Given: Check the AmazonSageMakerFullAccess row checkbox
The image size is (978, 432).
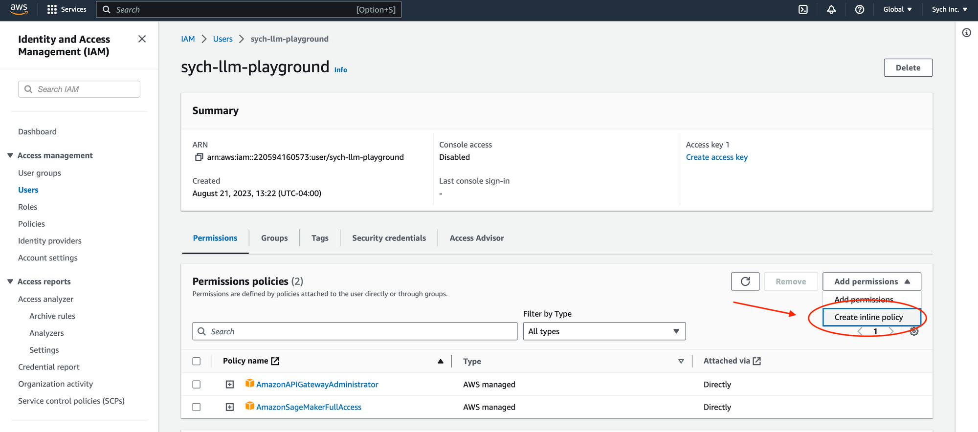Looking at the screenshot, I should click(x=197, y=407).
